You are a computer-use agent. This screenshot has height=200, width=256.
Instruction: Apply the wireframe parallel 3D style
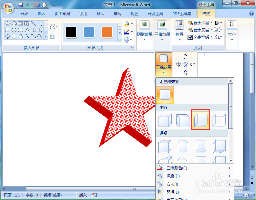pyautogui.click(x=219, y=120)
